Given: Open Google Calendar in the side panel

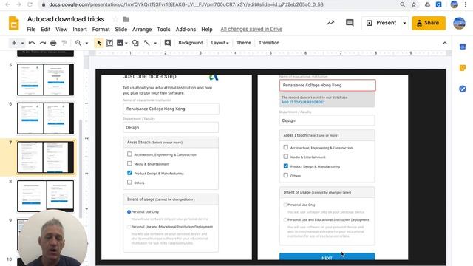Looking at the screenshot, I should pyautogui.click(x=463, y=47).
